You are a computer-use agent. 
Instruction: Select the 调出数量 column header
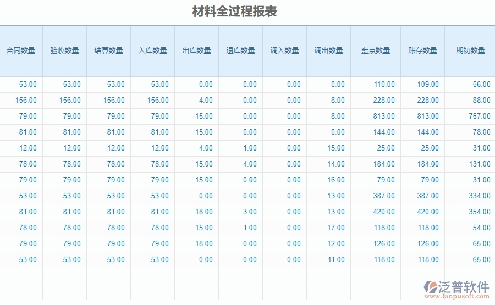pyautogui.click(x=329, y=51)
